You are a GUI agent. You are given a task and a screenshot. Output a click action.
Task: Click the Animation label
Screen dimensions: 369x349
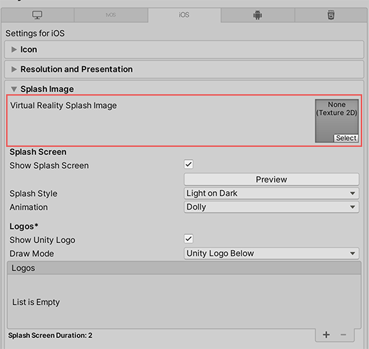29,207
